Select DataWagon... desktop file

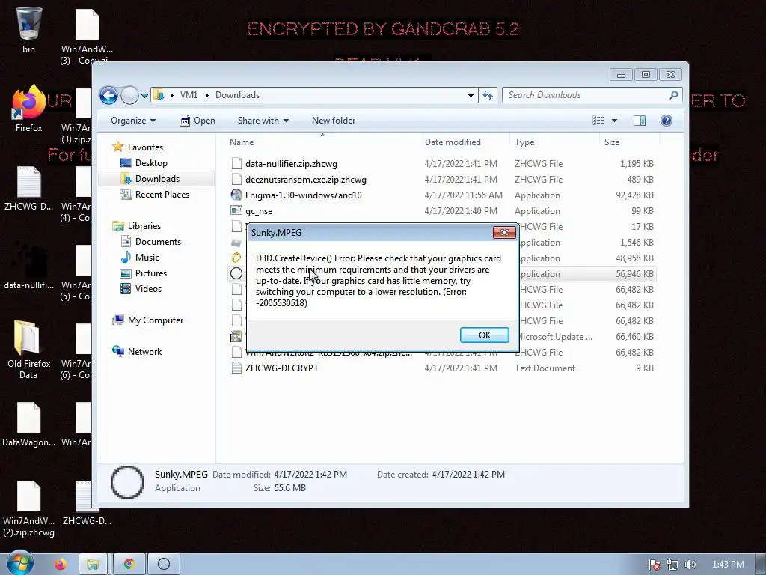[x=28, y=425]
